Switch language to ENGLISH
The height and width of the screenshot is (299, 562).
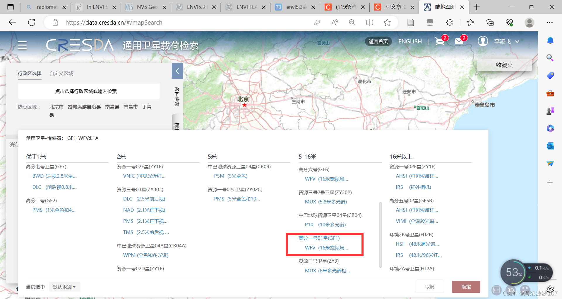click(x=410, y=41)
